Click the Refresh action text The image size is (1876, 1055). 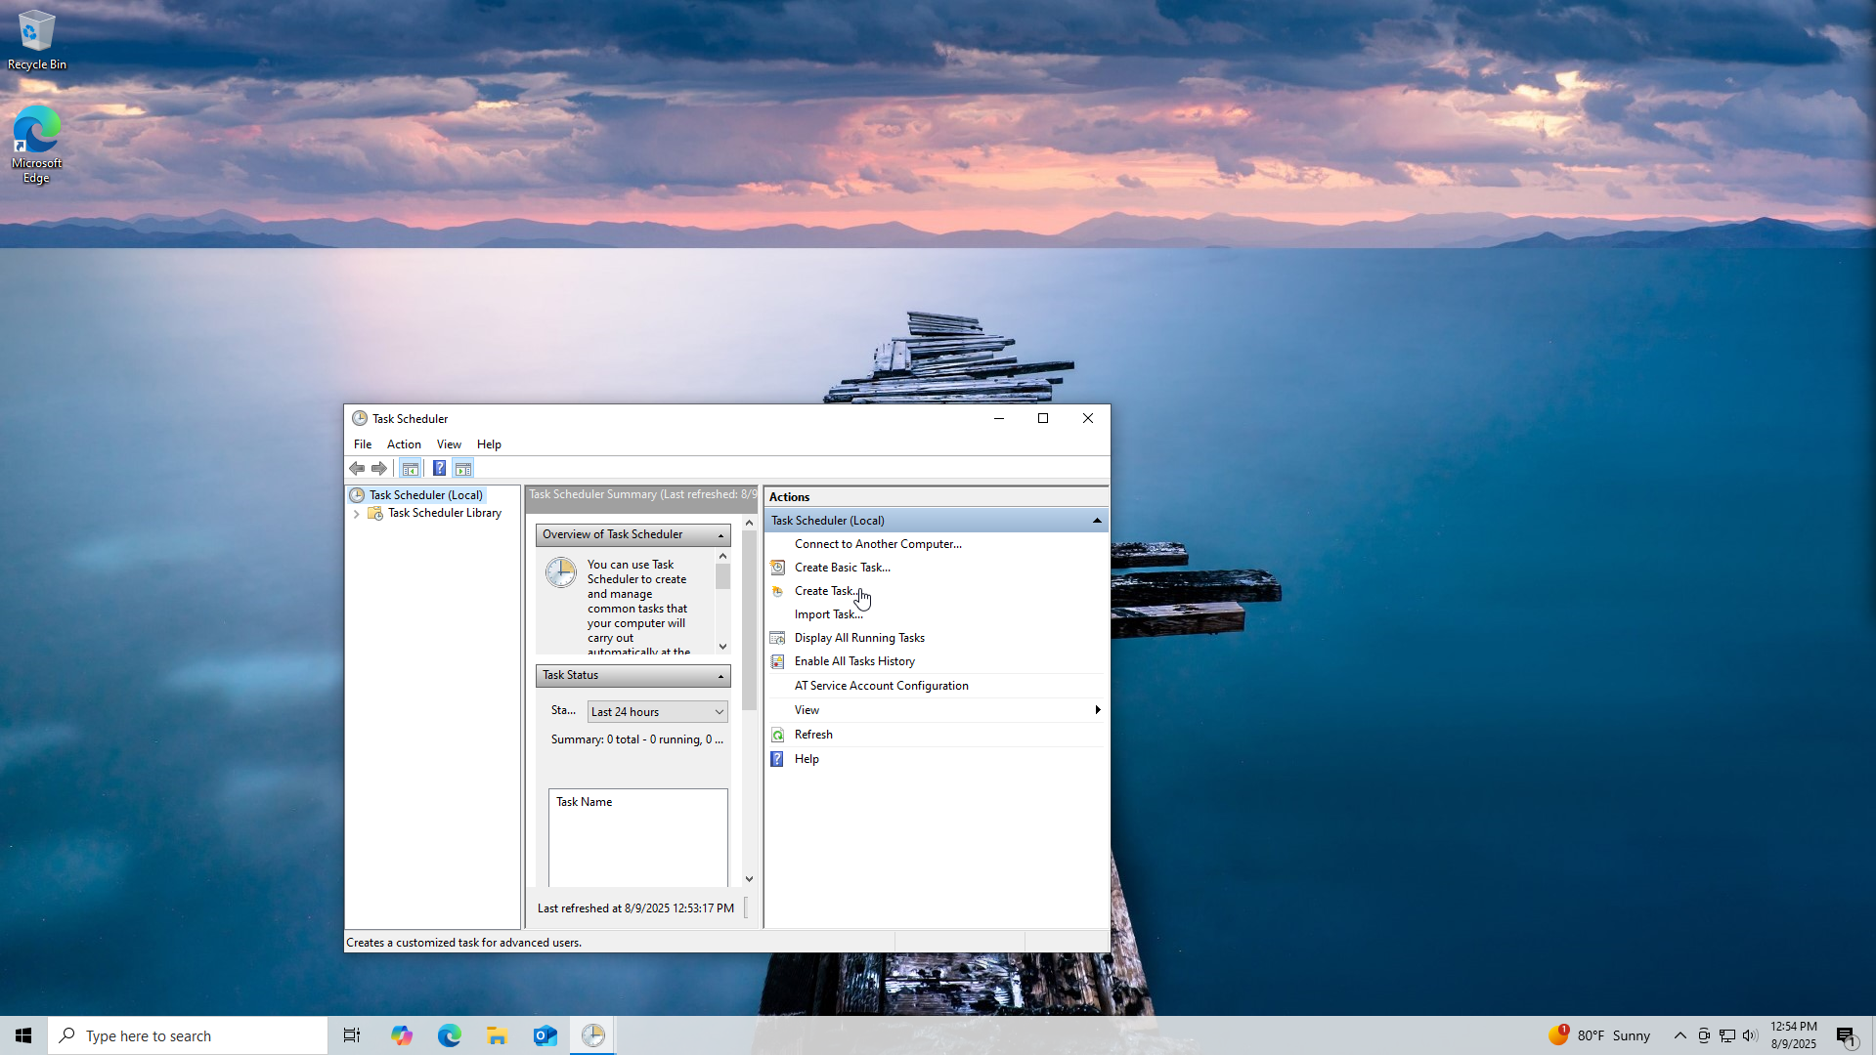pos(813,735)
